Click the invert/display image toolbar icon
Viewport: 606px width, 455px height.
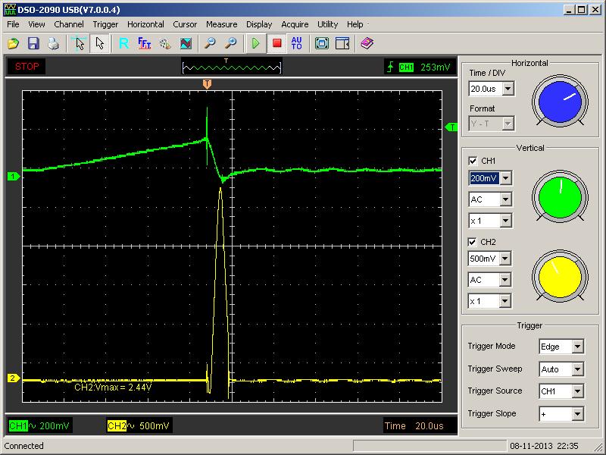click(x=186, y=43)
